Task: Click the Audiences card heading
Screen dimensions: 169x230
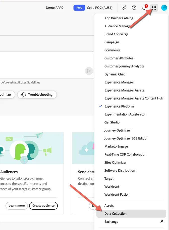Action: click(x=9, y=172)
